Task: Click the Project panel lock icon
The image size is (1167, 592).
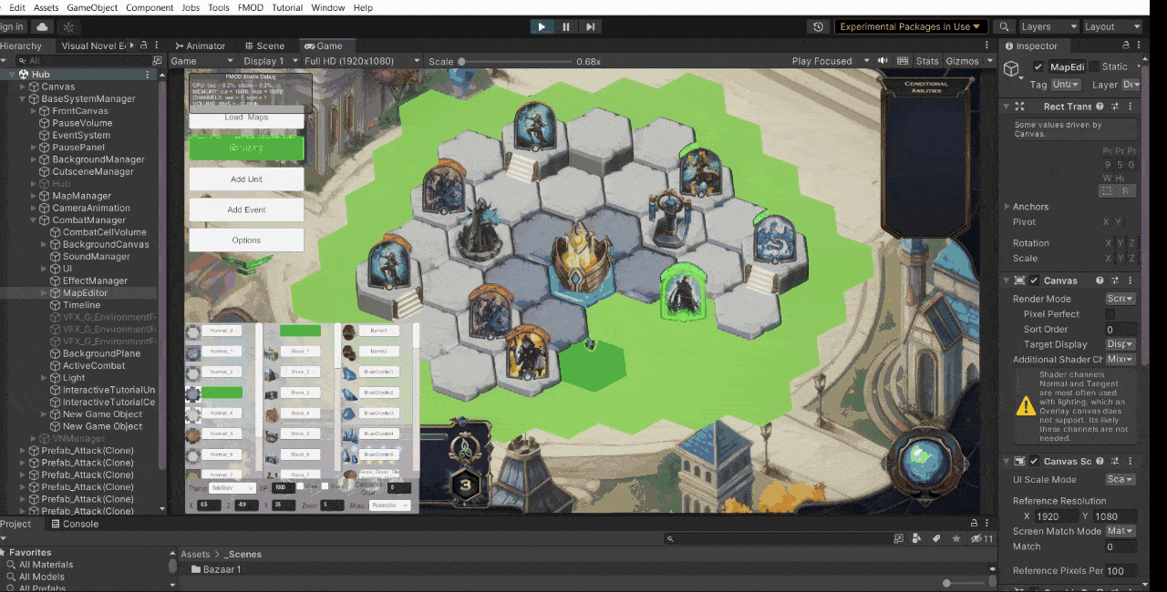Action: [974, 524]
